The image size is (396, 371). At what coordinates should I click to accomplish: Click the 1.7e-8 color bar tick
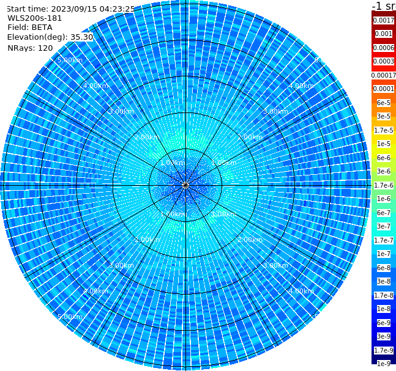(x=384, y=295)
